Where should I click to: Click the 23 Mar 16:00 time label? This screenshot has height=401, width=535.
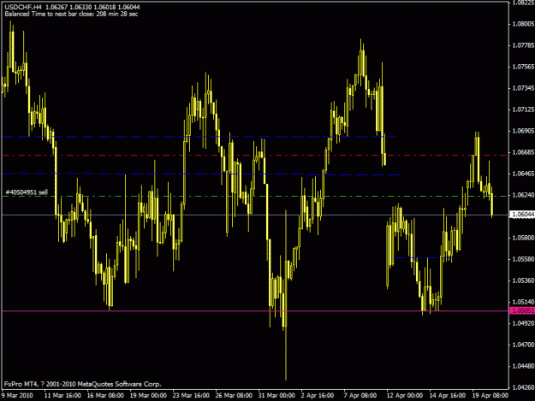191,396
